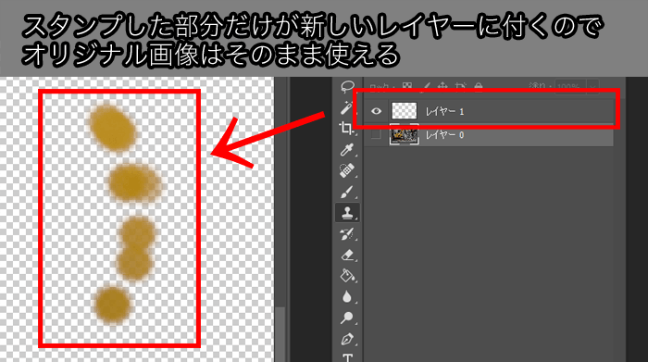This screenshot has width=648, height=362.
Task: Toggle lock transparent pixels checkerboard icon
Action: pyautogui.click(x=407, y=86)
